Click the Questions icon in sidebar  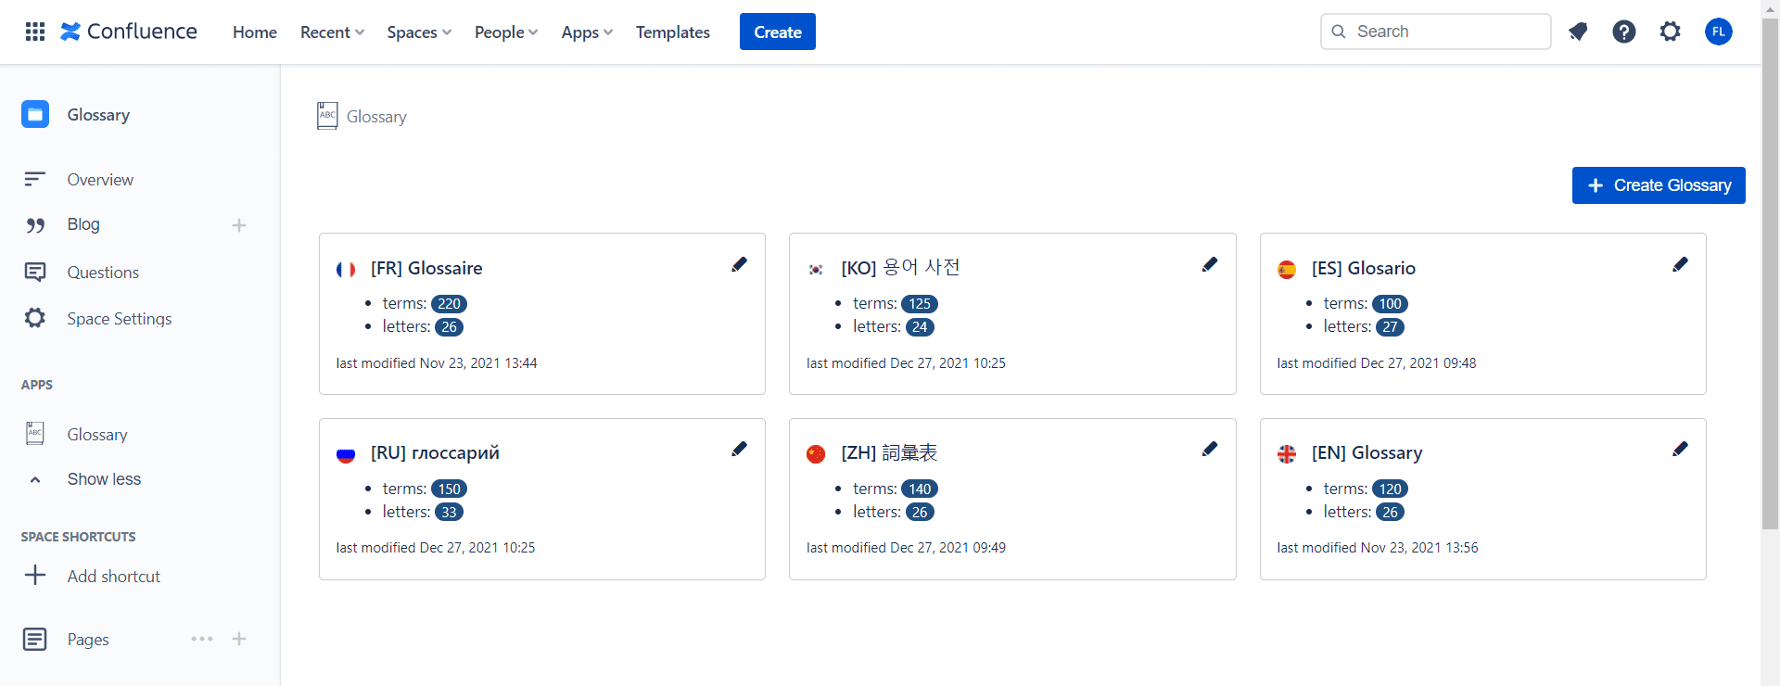tap(35, 272)
